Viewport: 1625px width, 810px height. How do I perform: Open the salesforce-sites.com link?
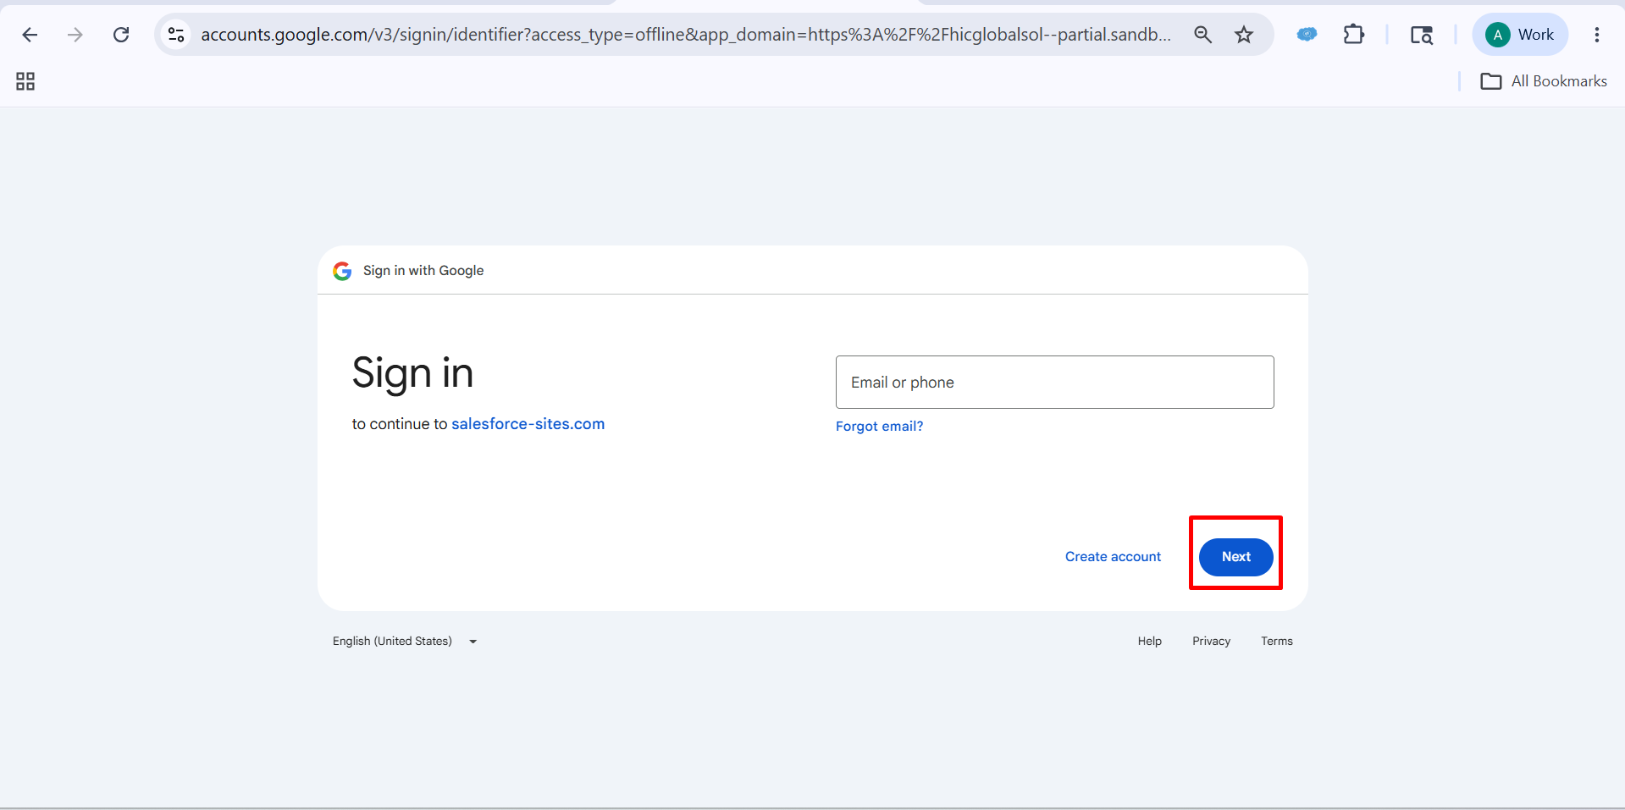point(528,424)
